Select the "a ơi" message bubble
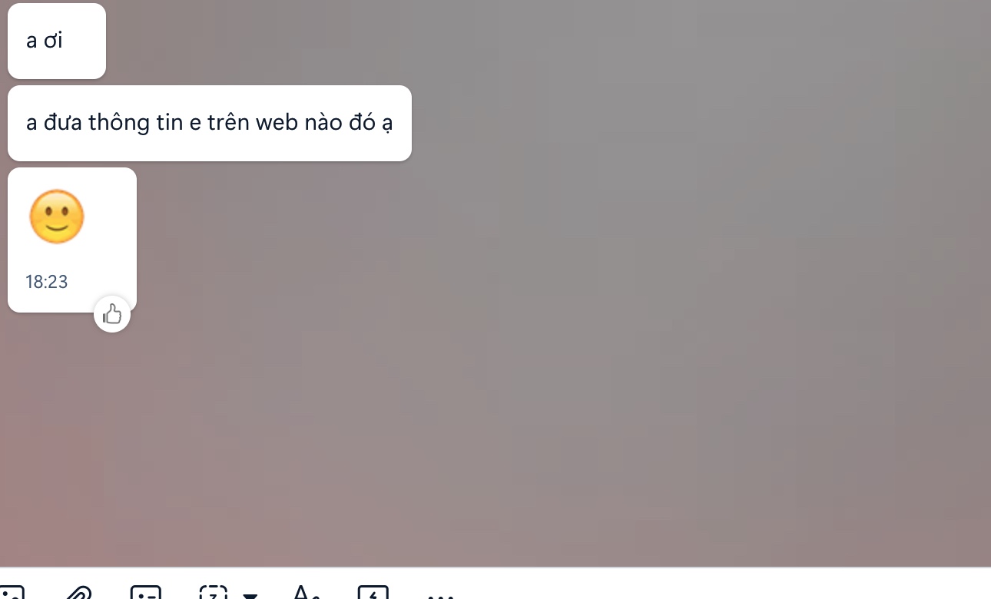Screen dimensions: 991x599 (x=57, y=41)
